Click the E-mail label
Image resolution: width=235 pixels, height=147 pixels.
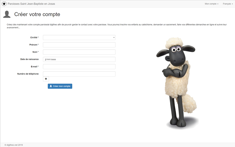[x=35, y=67]
